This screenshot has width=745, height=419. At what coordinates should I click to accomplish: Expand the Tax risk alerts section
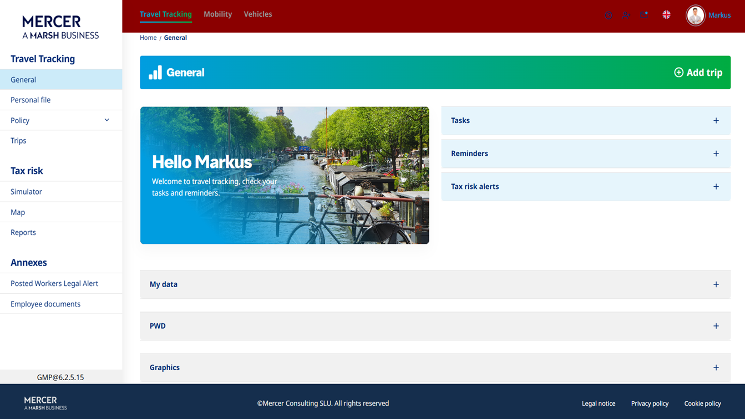pyautogui.click(x=716, y=187)
